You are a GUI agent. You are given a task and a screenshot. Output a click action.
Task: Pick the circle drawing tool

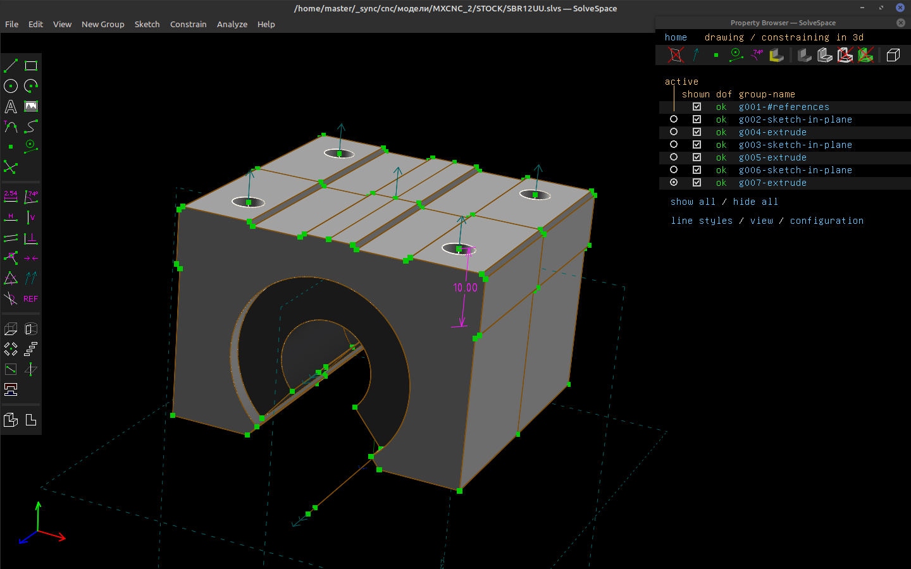(x=11, y=86)
